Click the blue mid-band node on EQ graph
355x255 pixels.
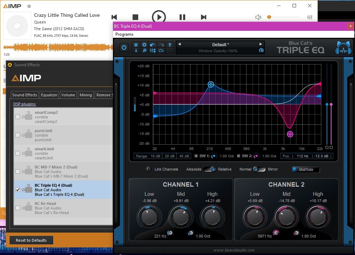tap(211, 84)
